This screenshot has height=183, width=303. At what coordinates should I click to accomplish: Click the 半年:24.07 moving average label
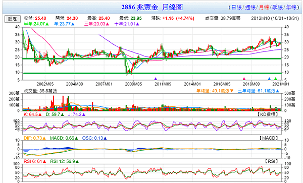36,24
